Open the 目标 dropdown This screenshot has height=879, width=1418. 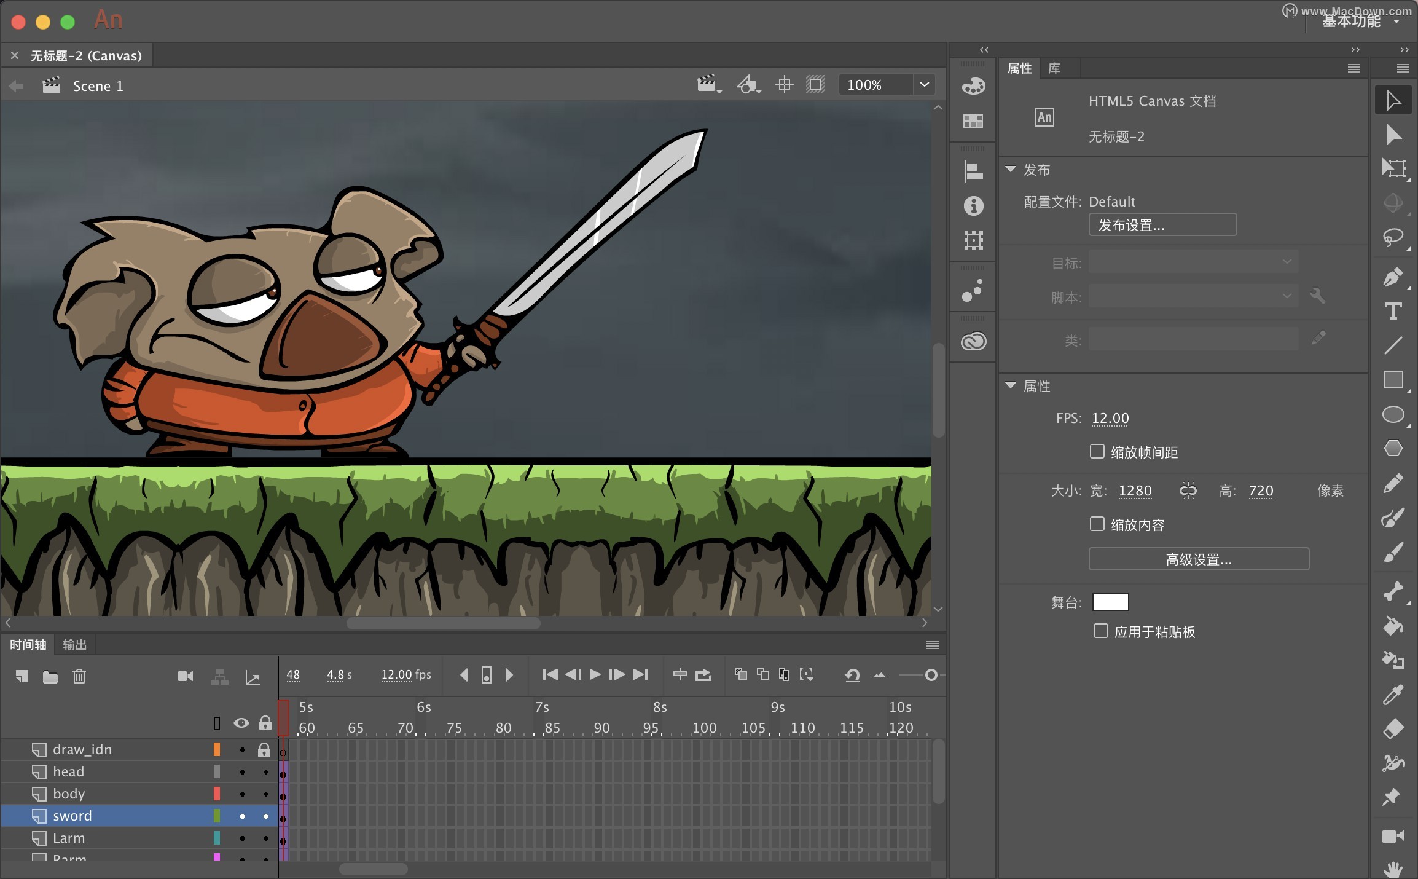point(1193,262)
